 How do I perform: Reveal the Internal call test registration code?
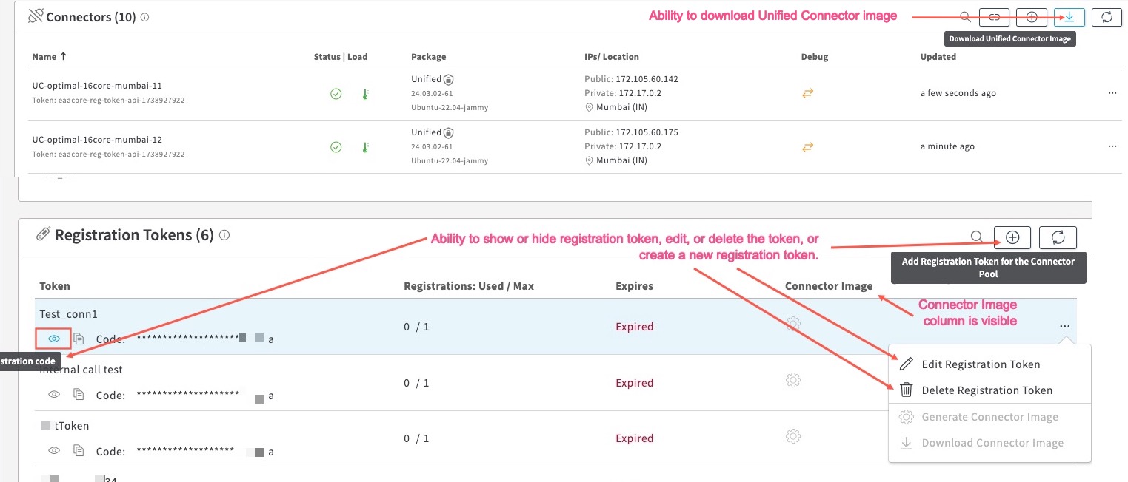tap(54, 395)
